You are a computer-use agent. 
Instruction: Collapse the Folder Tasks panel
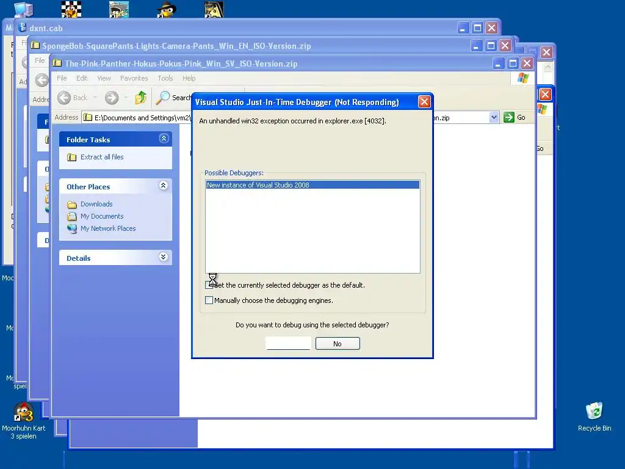[164, 139]
